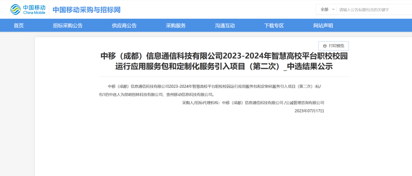
Task: Open 网站声明 menu item
Action: [323, 26]
